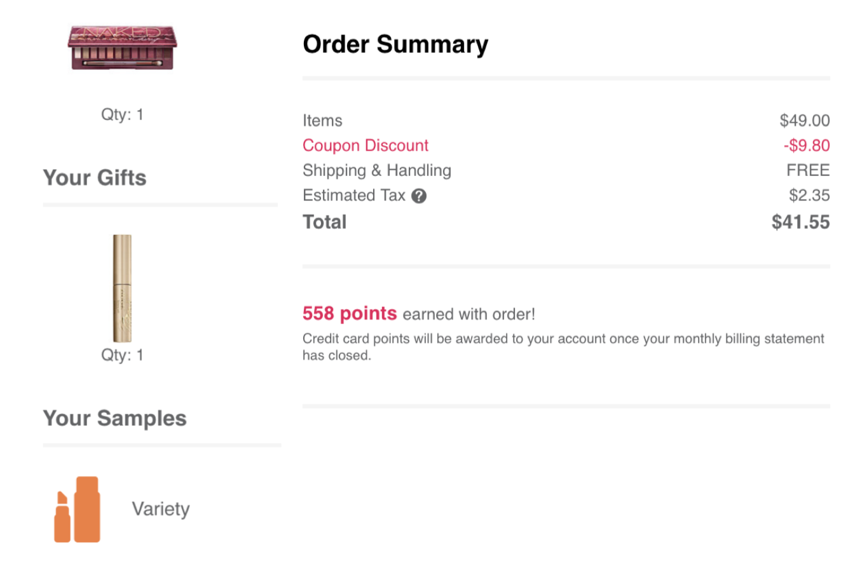Click the gold mascara gift image
Viewport: 853px width, 577px height.
point(122,288)
